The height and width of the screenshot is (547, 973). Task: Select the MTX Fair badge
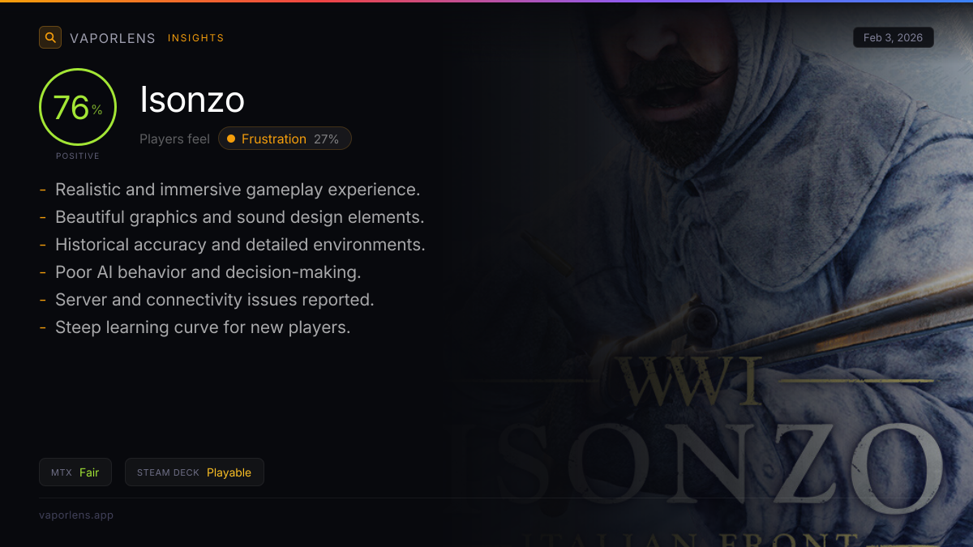point(75,472)
